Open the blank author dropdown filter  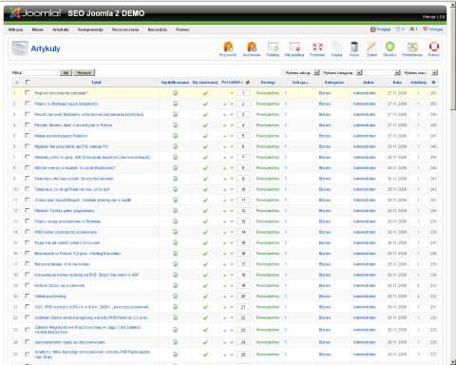pos(382,72)
